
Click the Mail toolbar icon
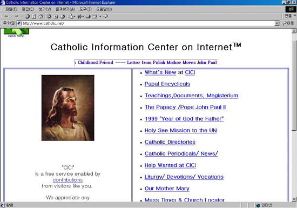(x=71, y=17)
